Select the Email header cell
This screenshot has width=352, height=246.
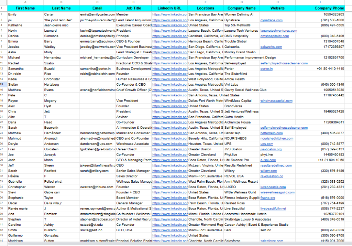point(97,8)
